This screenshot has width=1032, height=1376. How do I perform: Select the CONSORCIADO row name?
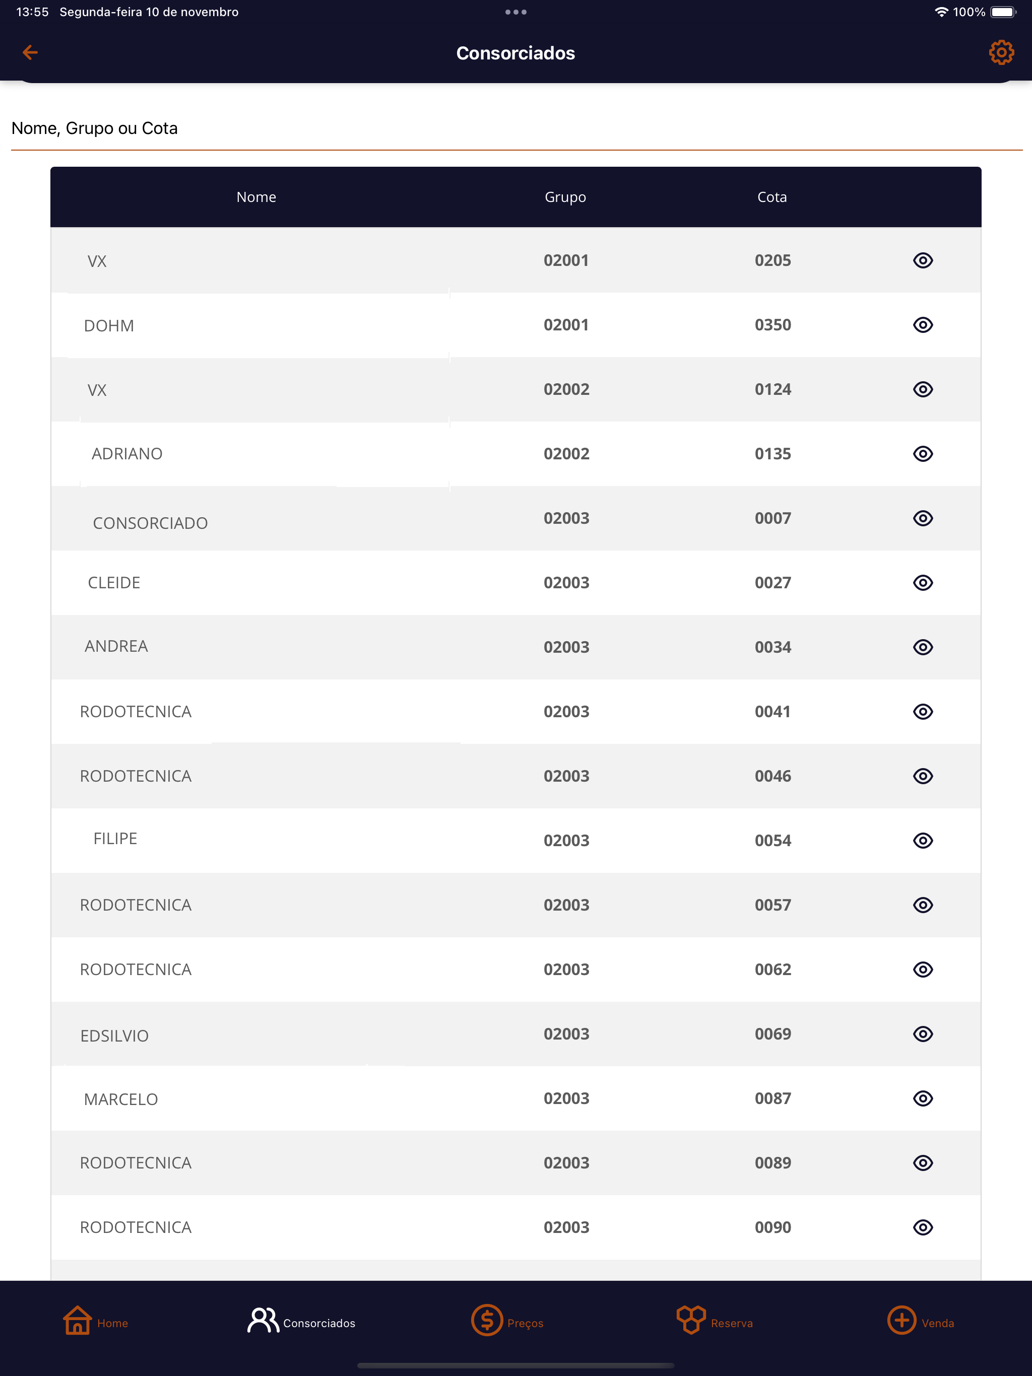click(150, 523)
